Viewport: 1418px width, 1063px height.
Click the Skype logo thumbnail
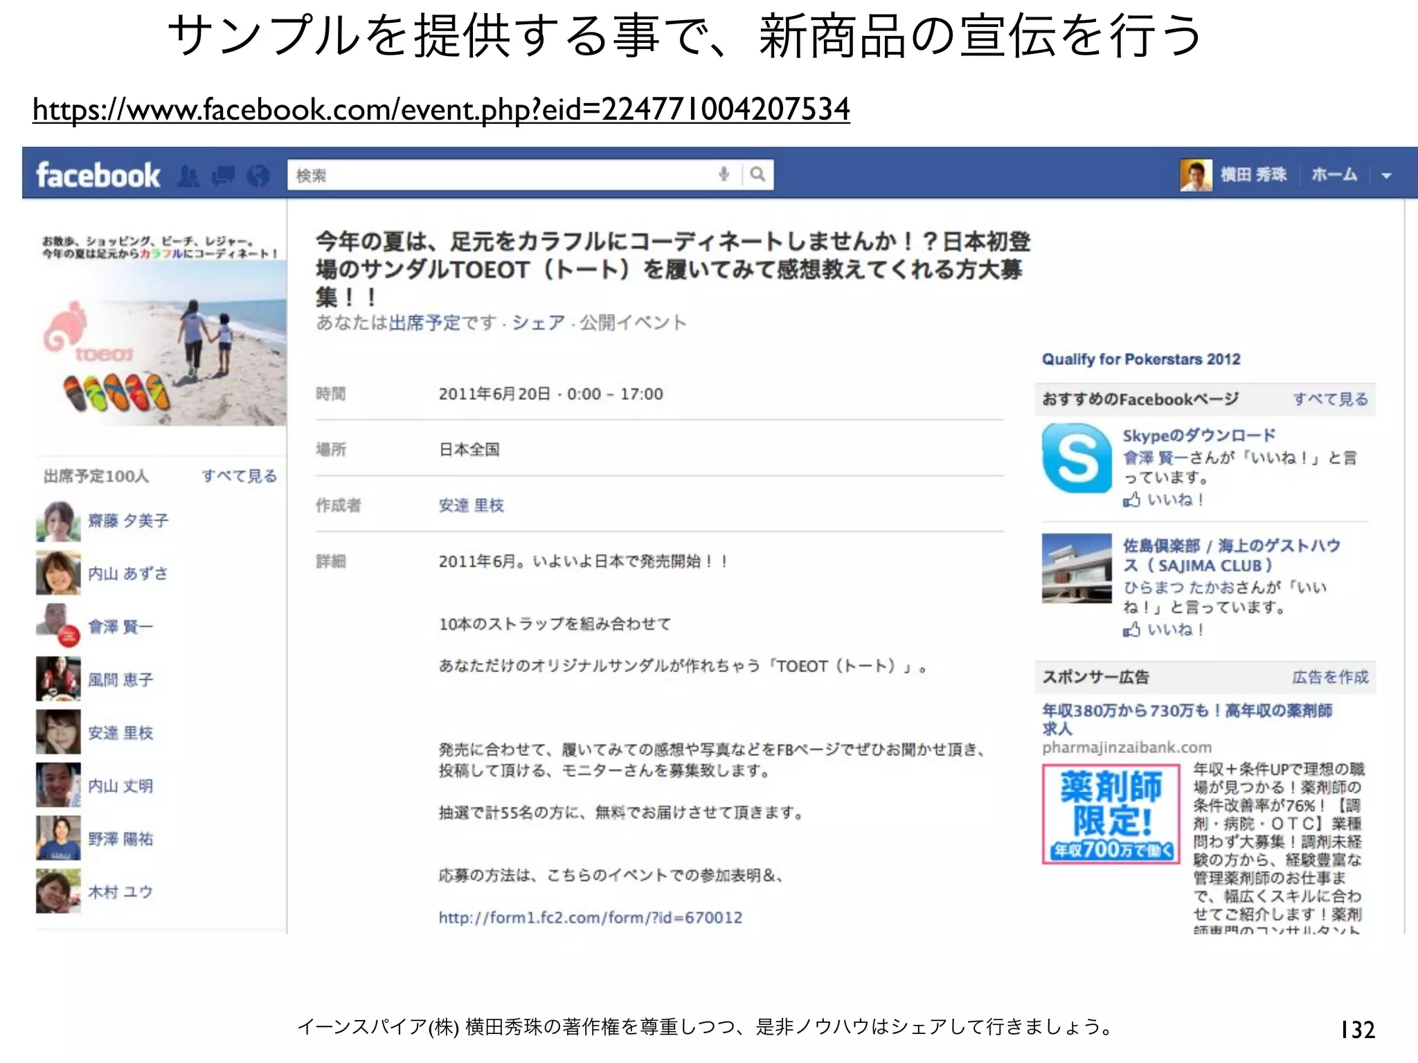(1077, 458)
